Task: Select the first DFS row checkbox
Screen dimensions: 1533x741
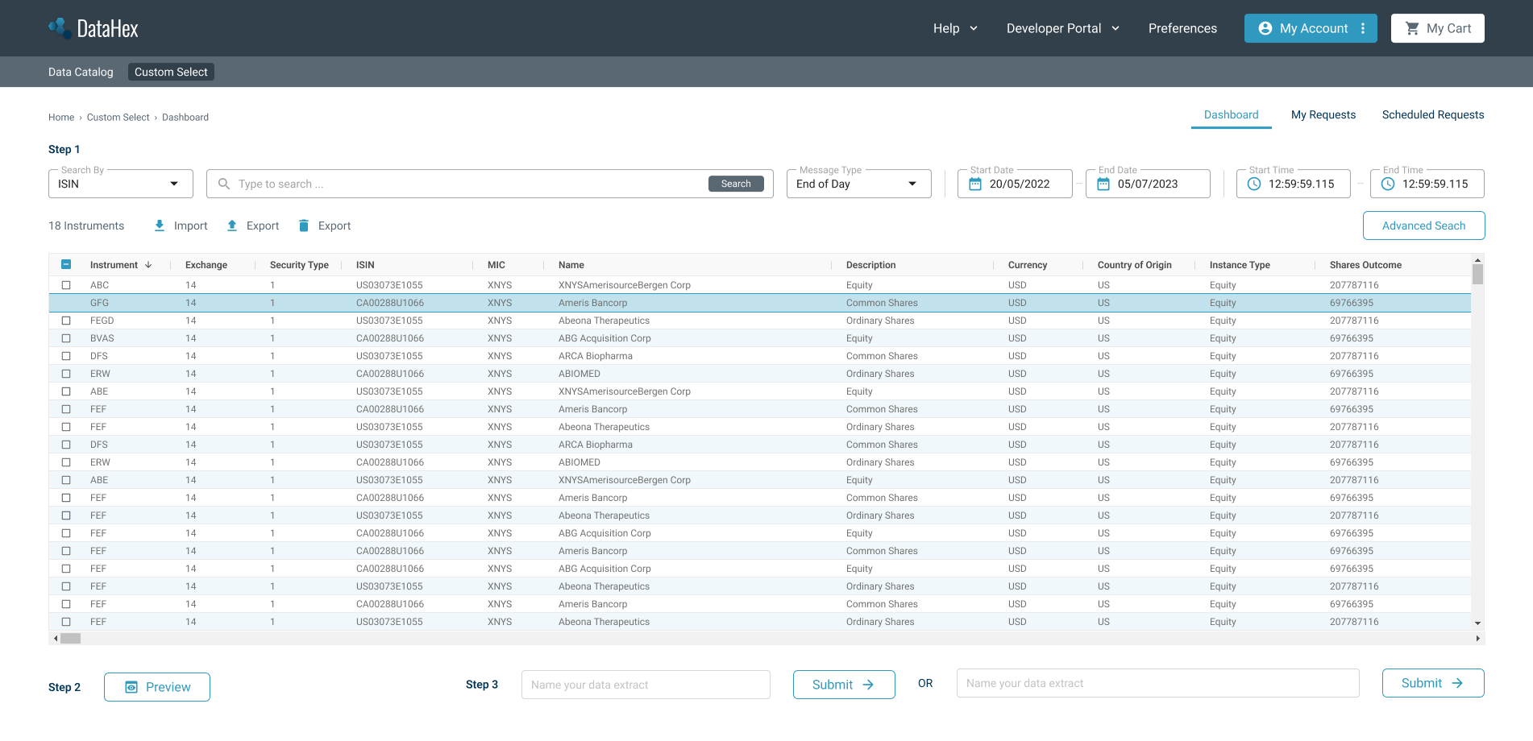Action: pyautogui.click(x=66, y=356)
